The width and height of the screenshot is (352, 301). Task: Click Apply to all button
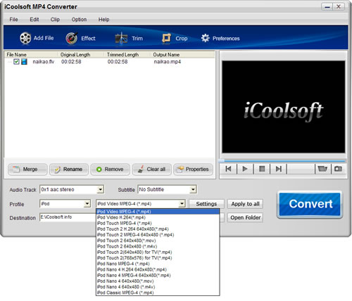tap(245, 204)
